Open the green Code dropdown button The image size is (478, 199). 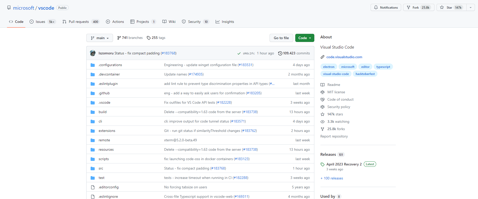click(305, 38)
